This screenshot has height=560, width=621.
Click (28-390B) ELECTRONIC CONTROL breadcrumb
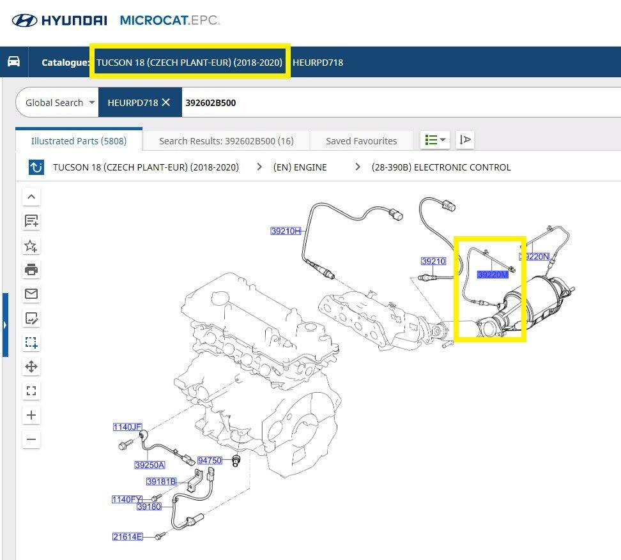(x=441, y=167)
